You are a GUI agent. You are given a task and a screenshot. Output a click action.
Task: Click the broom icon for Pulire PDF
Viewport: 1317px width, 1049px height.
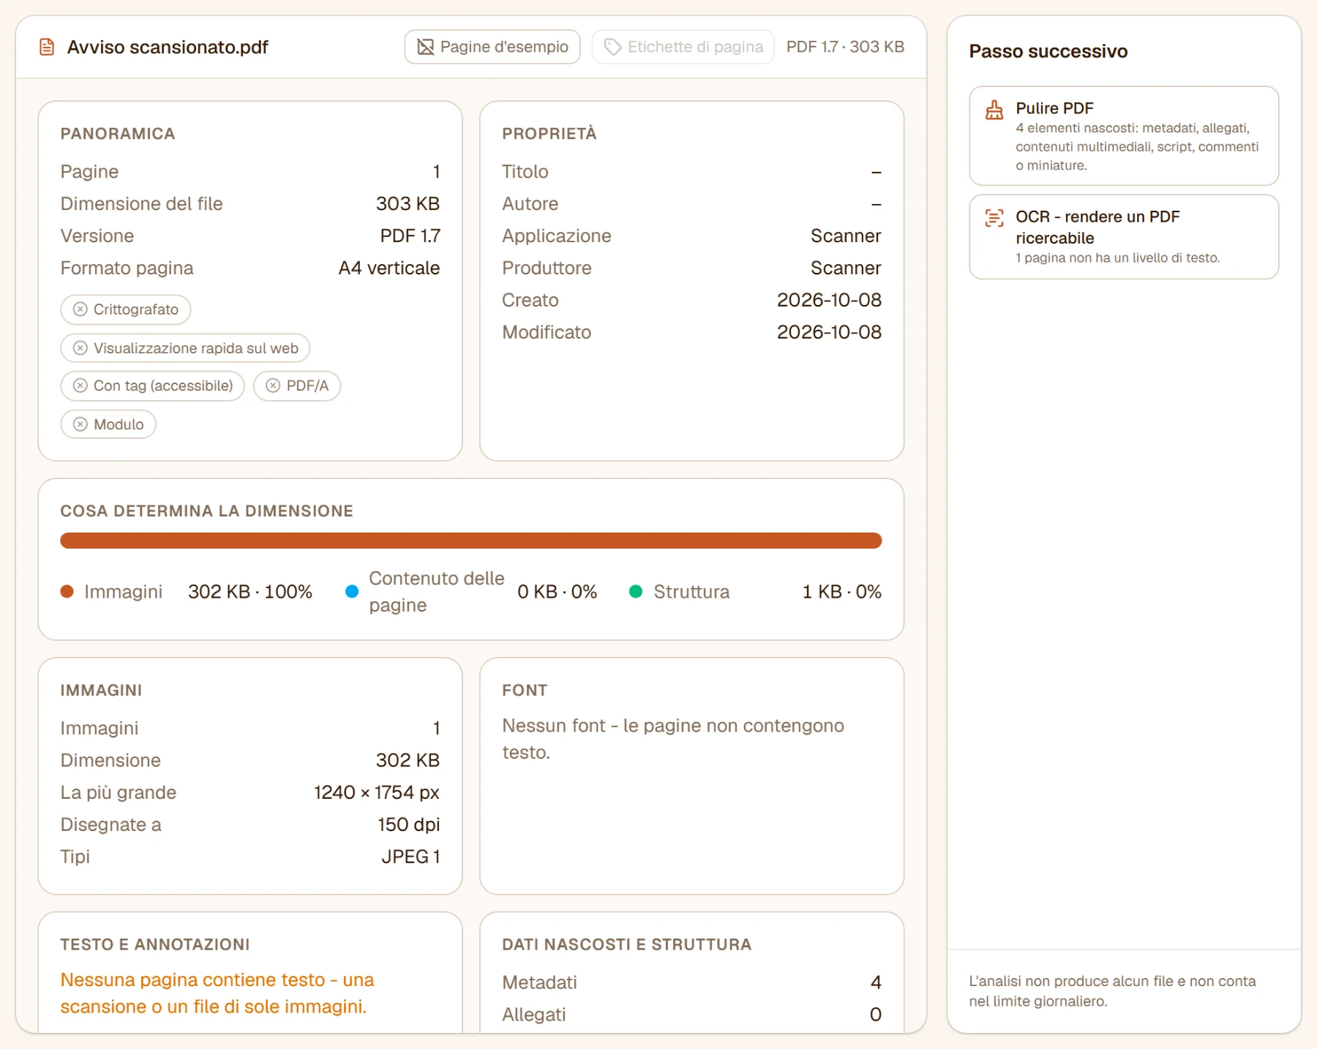(994, 110)
